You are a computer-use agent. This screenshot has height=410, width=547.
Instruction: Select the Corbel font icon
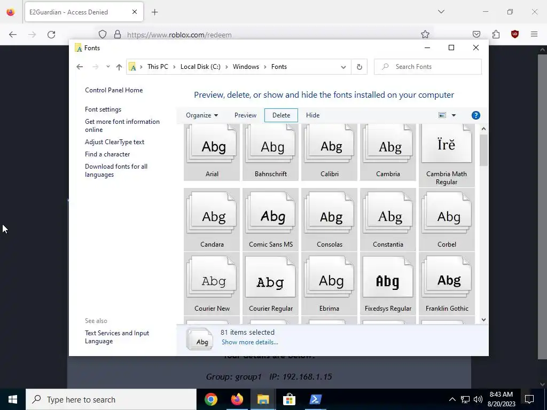coord(447,219)
